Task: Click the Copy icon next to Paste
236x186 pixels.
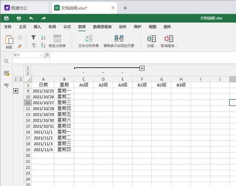Action: tap(20, 37)
